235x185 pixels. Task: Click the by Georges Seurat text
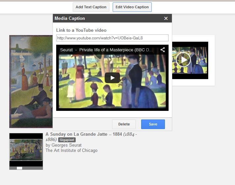[63, 145]
